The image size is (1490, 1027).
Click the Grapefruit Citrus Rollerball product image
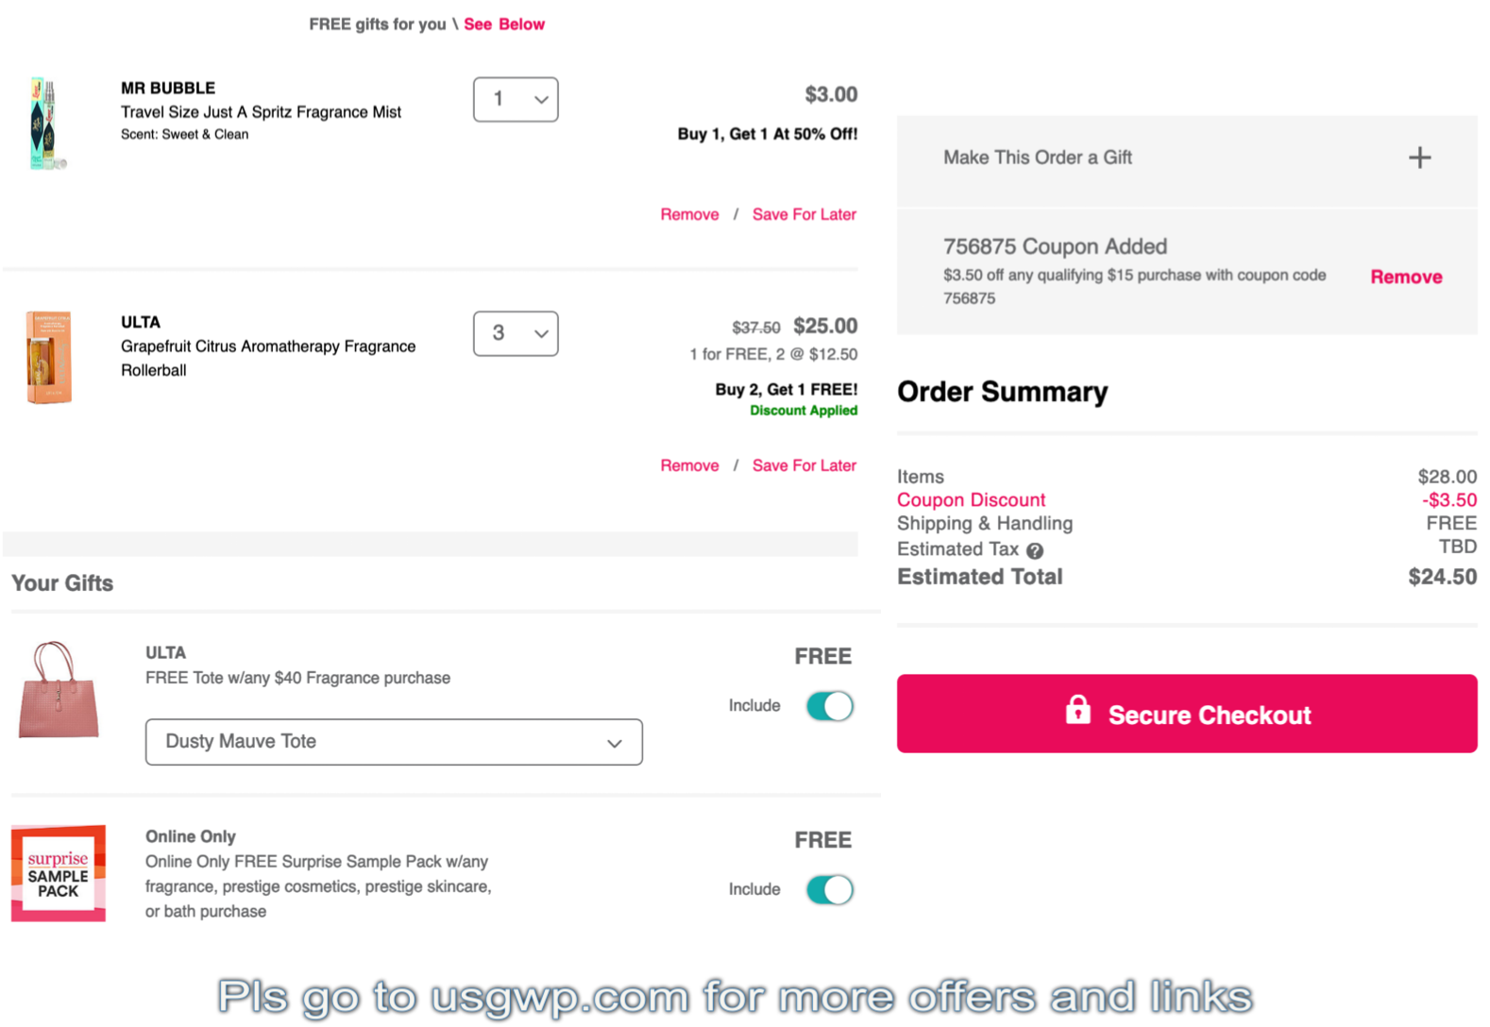click(x=48, y=357)
